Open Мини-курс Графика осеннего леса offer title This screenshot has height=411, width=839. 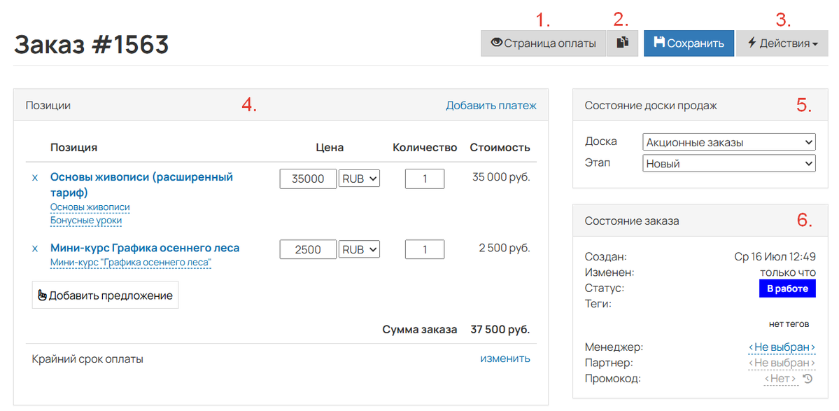coord(144,248)
